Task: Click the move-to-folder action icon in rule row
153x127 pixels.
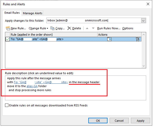Action: [x=109, y=39]
